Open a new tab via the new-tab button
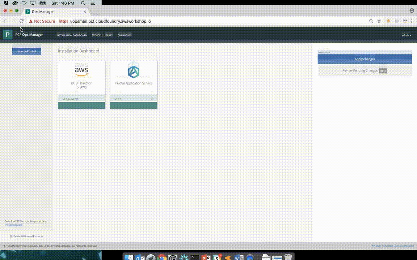The height and width of the screenshot is (260, 417). click(95, 12)
